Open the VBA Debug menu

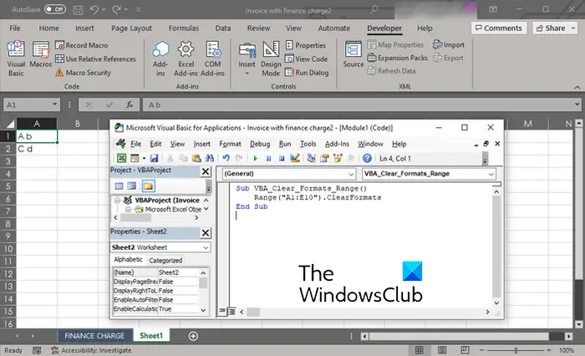pos(260,144)
